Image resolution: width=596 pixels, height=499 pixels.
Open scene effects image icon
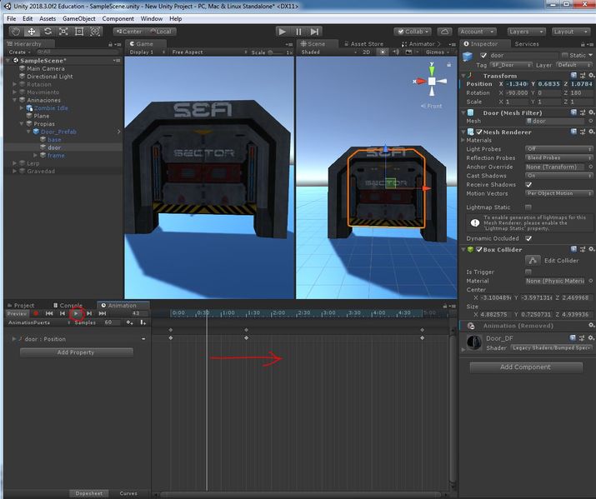tap(408, 52)
